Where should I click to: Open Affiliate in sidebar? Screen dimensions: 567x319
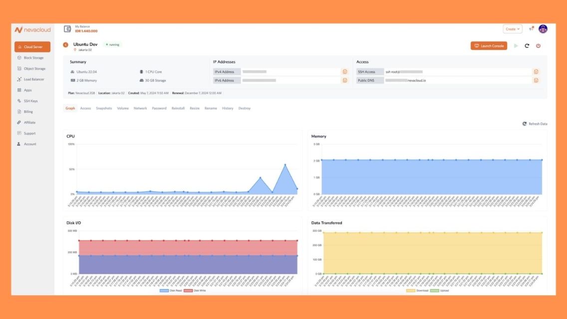point(26,123)
